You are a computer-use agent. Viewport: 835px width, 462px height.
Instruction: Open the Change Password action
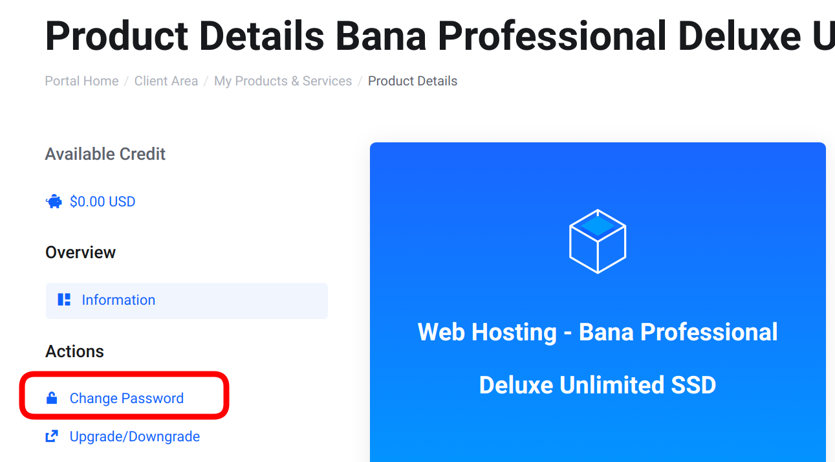point(127,398)
